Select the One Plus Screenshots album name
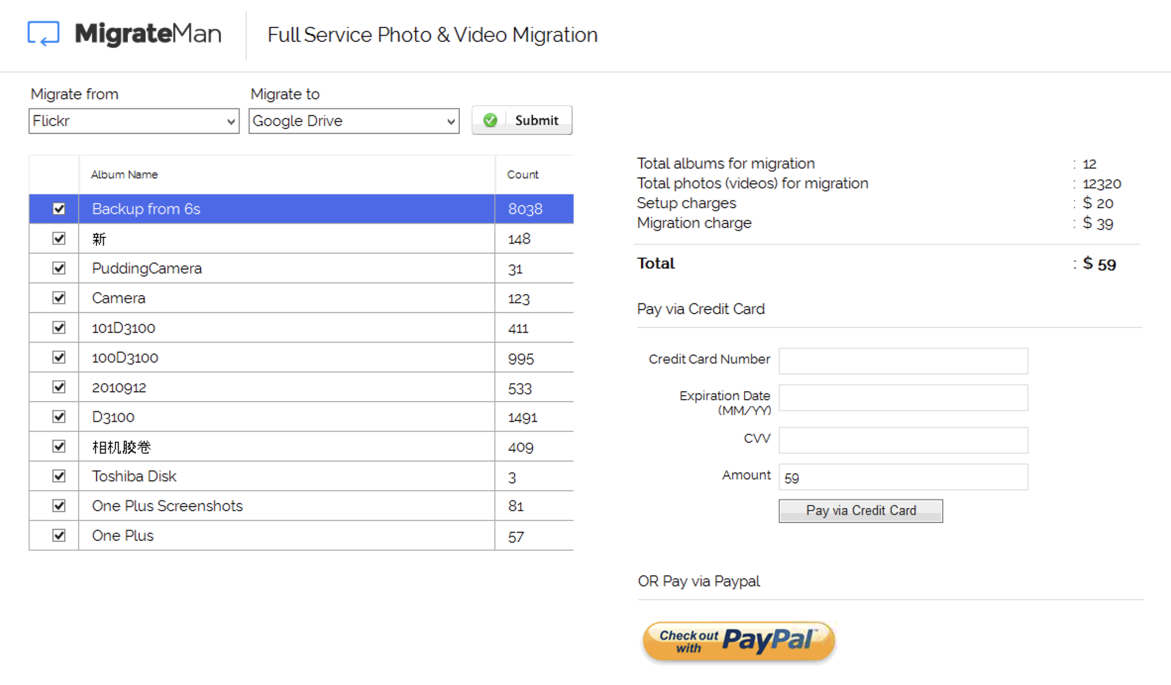Screen dimensions: 1171x685 point(168,506)
